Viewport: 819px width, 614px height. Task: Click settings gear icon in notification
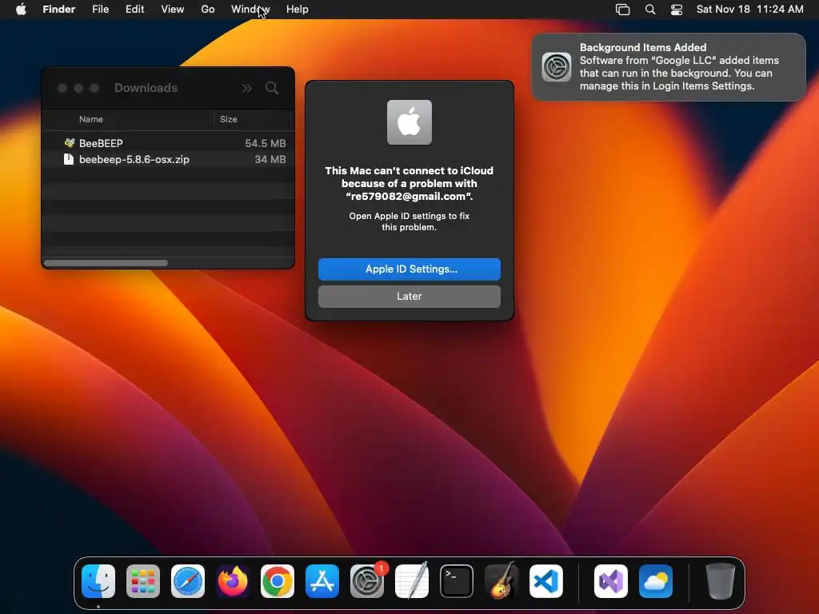tap(557, 67)
